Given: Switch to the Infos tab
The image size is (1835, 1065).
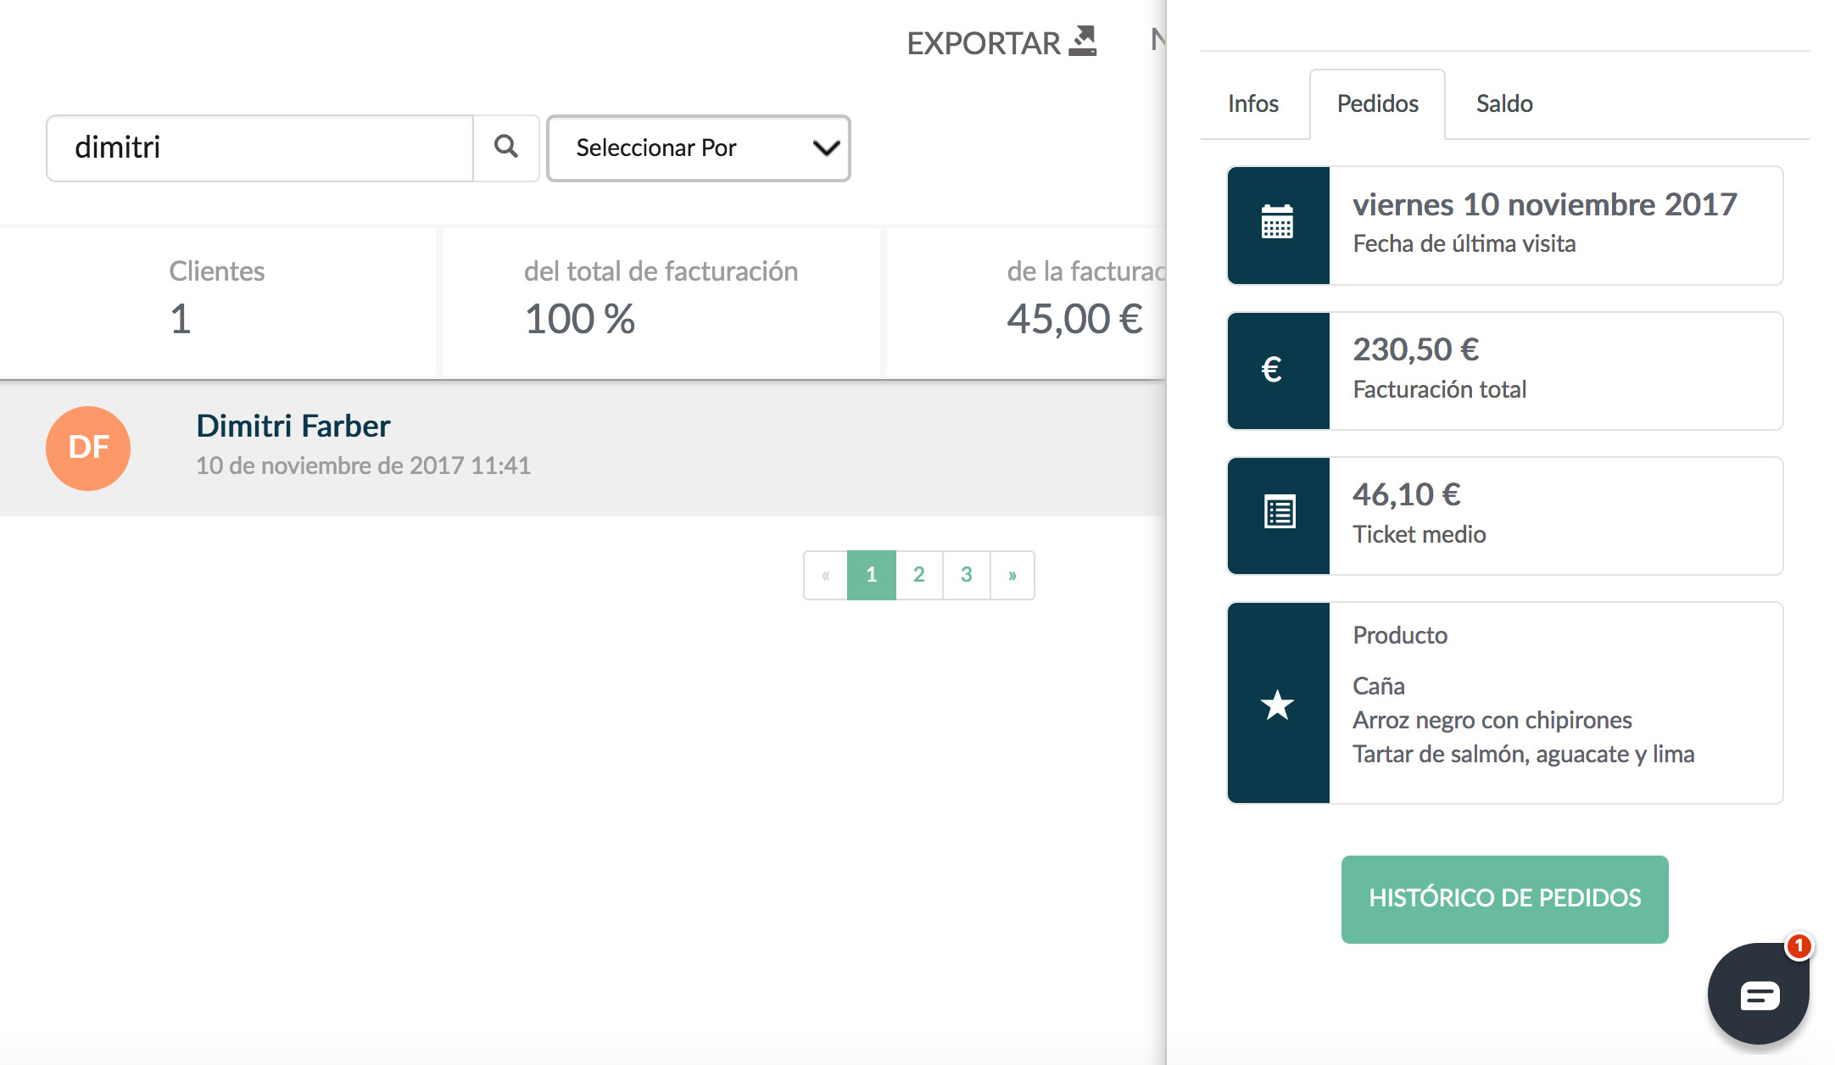Looking at the screenshot, I should tap(1253, 103).
